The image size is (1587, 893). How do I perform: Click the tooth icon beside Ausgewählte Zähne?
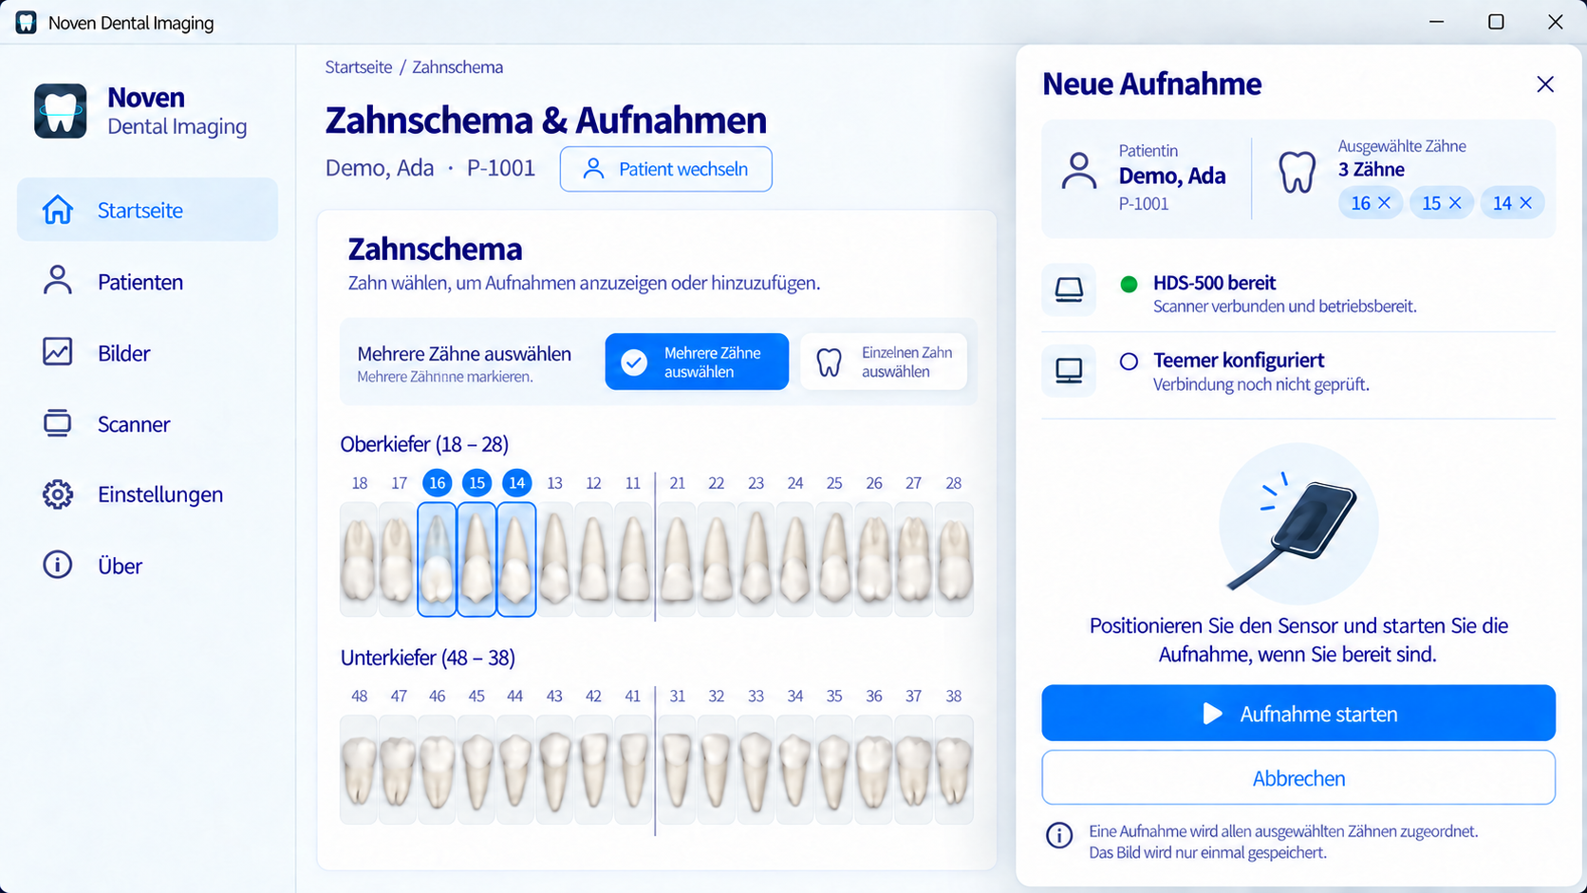[x=1298, y=174]
